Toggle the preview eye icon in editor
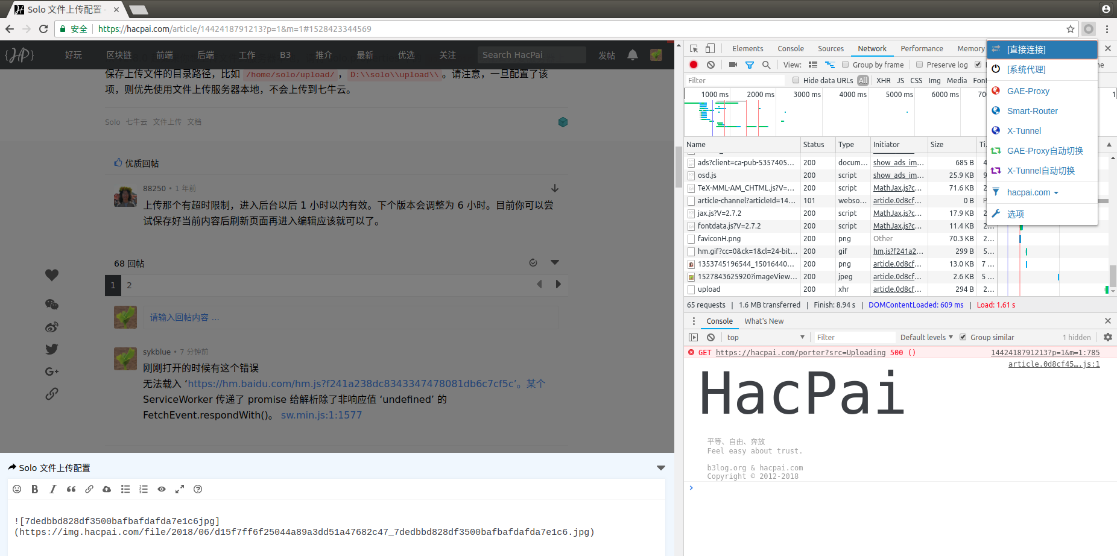 tap(162, 489)
